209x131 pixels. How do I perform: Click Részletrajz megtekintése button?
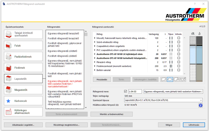(67, 125)
